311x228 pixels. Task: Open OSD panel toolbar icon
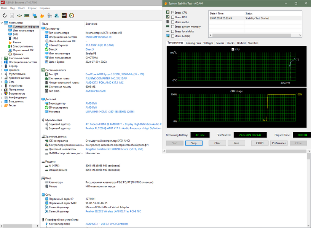click(x=64, y=16)
